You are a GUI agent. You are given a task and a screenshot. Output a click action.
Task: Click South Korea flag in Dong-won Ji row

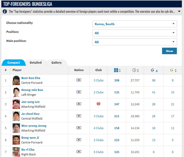click(x=79, y=139)
